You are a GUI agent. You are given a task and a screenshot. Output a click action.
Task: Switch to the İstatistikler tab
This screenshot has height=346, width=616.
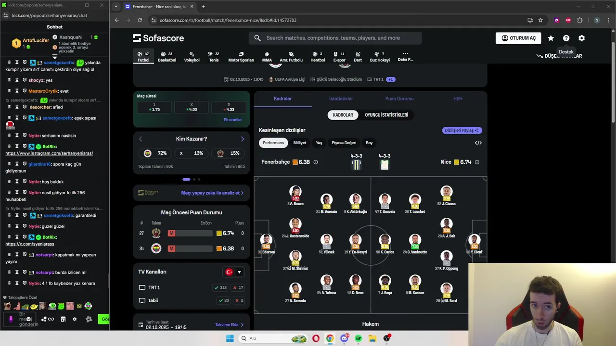(341, 99)
